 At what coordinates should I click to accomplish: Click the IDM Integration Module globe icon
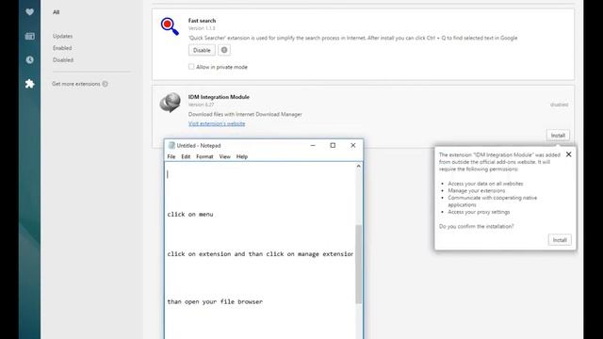click(x=170, y=103)
